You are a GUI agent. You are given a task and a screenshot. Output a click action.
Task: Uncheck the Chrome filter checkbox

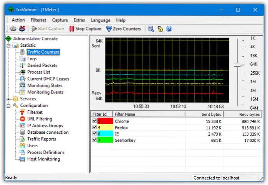(94, 121)
